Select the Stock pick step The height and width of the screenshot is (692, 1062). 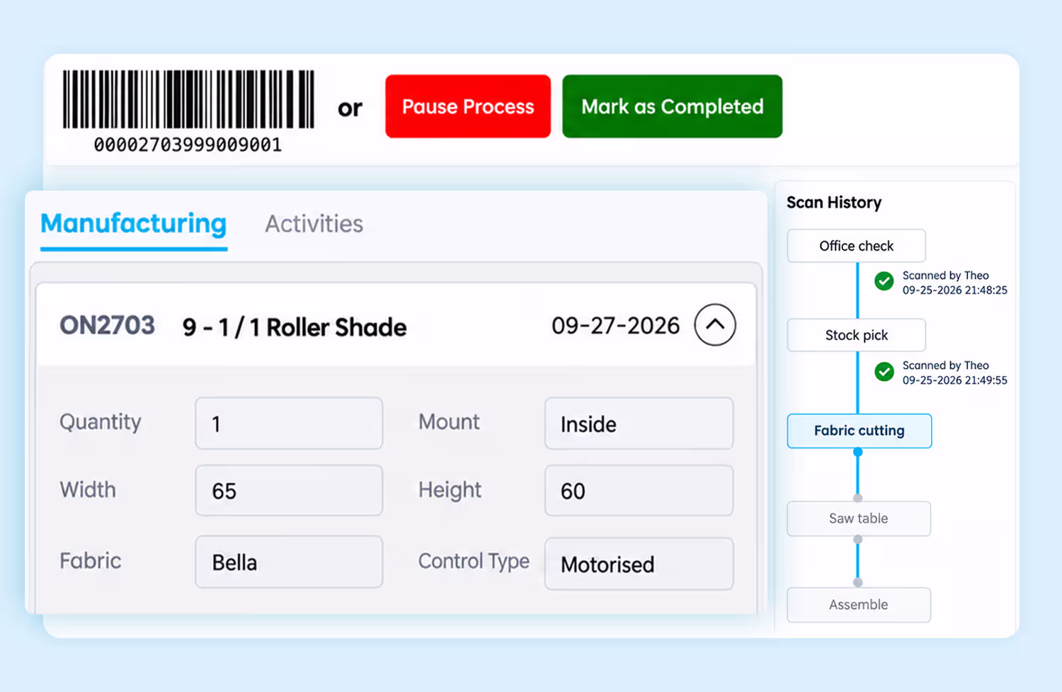856,335
